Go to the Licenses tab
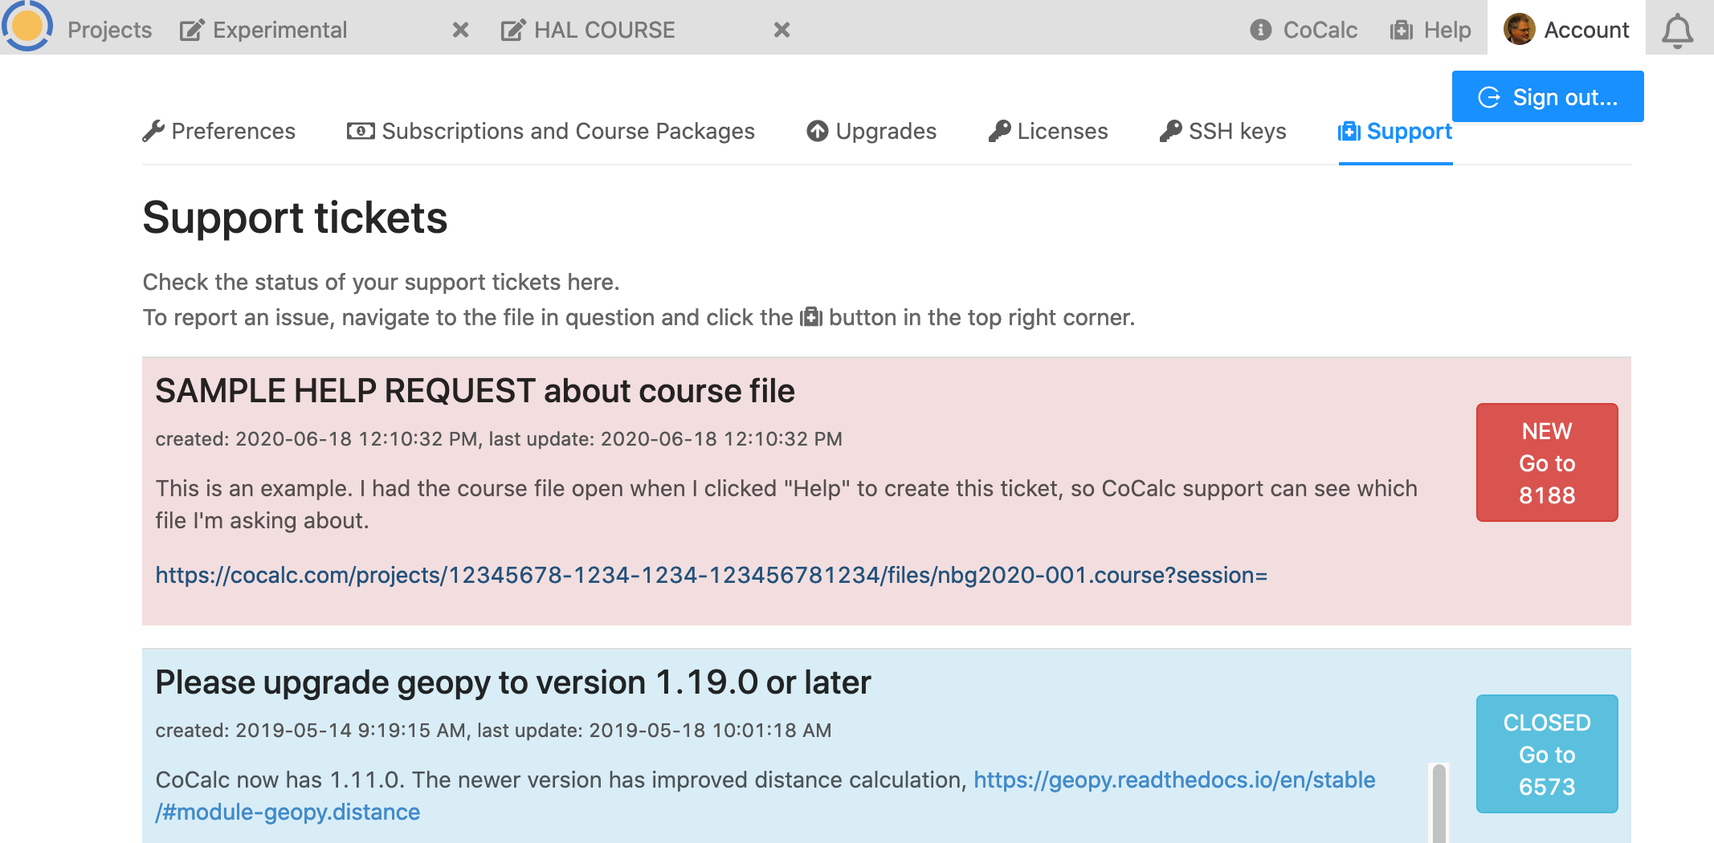 point(1048,131)
